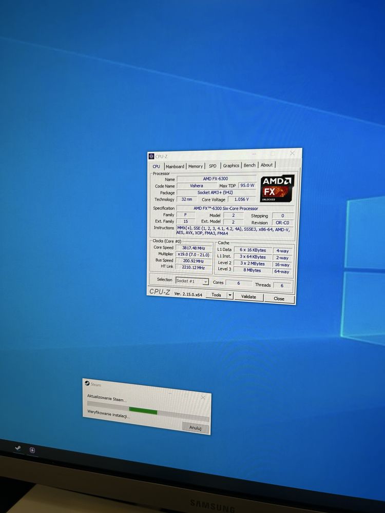Go to the SPD tab

[x=213, y=166]
